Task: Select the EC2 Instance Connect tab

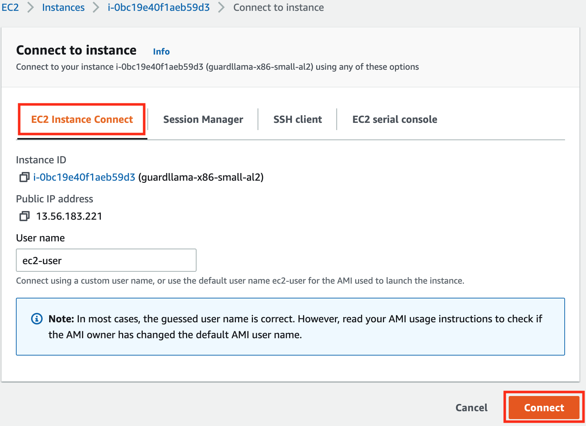Action: 81,119
